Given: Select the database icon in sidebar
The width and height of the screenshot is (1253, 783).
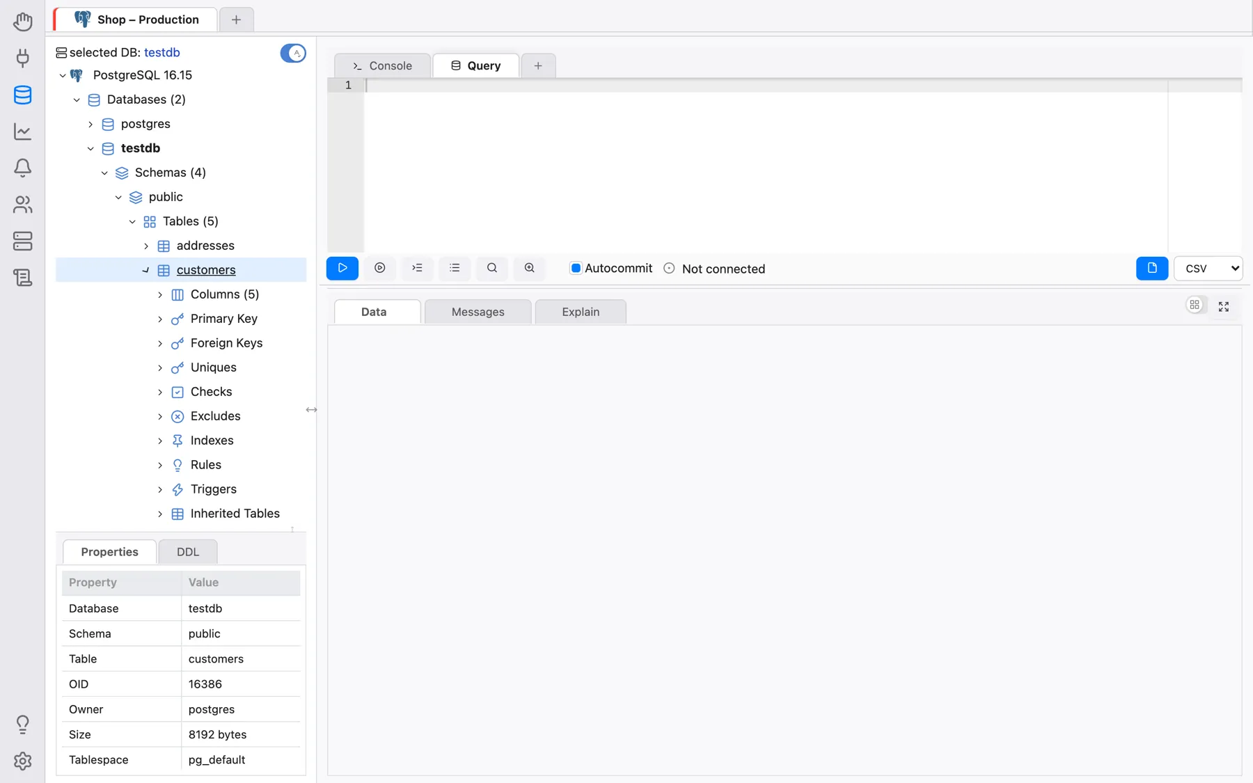Looking at the screenshot, I should point(22,95).
